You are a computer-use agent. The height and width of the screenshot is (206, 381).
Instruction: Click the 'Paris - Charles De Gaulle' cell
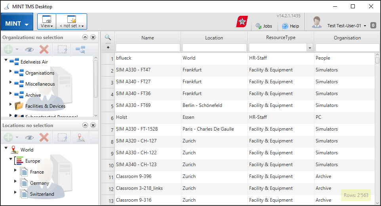(214, 129)
